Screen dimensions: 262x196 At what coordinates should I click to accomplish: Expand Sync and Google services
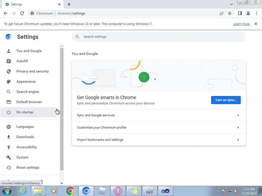coord(159,115)
